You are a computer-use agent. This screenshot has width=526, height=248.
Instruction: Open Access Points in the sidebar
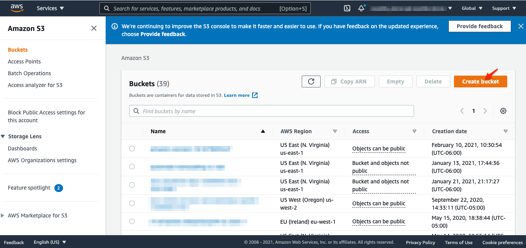click(x=24, y=62)
